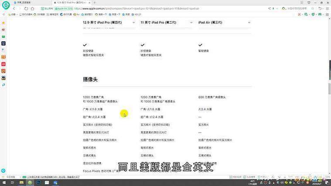Image resolution: width=331 pixels, height=186 pixels.
Task: Click the first bookmarks bar favorites folder
Action: (x=12, y=14)
